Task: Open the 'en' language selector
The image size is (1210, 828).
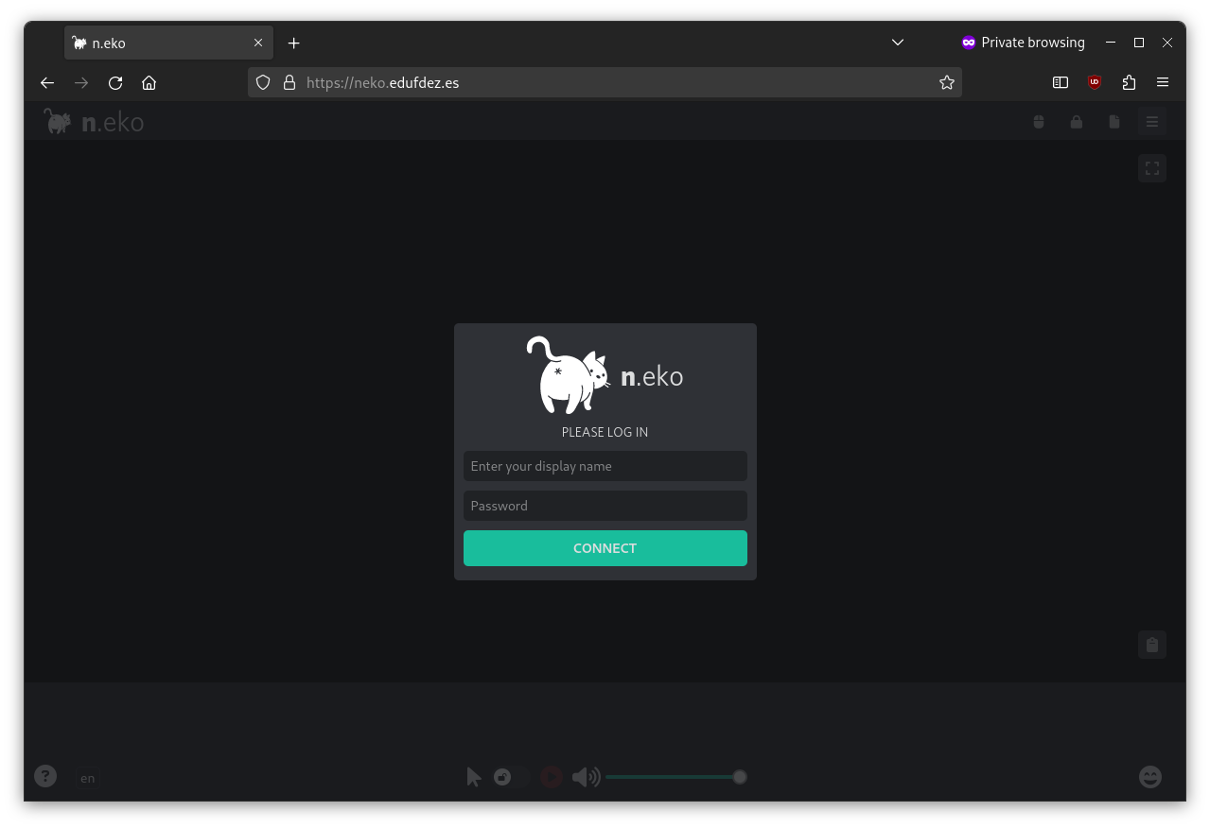Action: click(88, 778)
